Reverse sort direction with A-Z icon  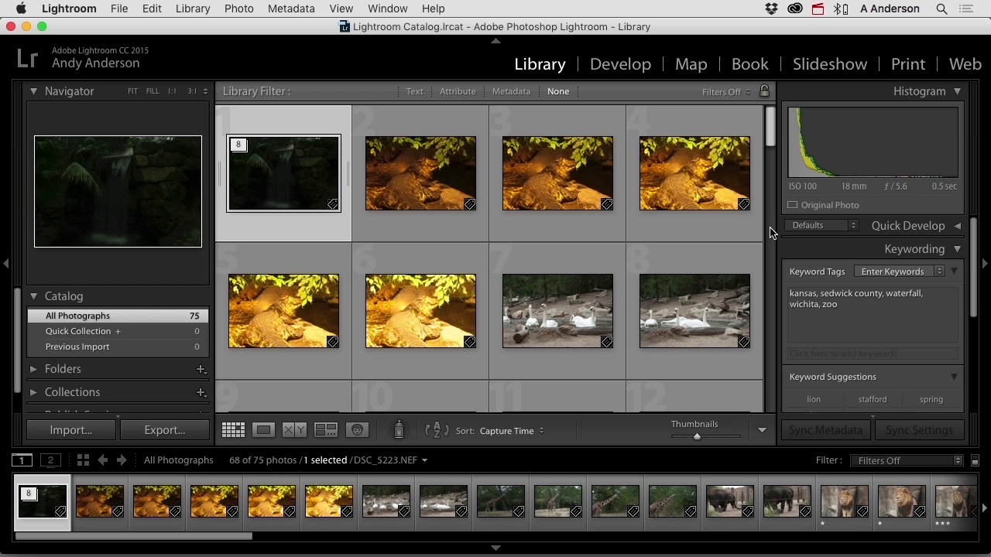pyautogui.click(x=437, y=430)
